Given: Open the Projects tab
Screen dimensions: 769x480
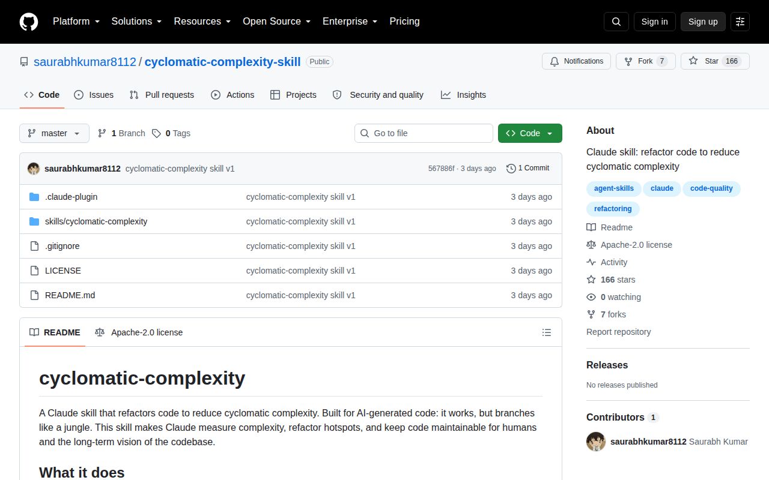Looking at the screenshot, I should click(x=293, y=95).
